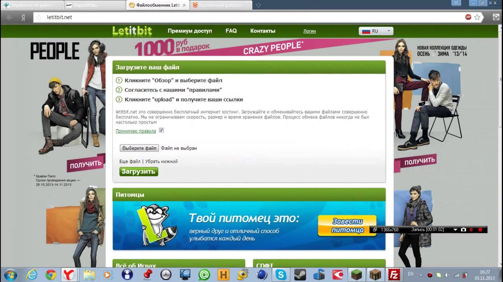Open the clock app on taskbar
Screen dimensions: 503x282
click(166, 275)
